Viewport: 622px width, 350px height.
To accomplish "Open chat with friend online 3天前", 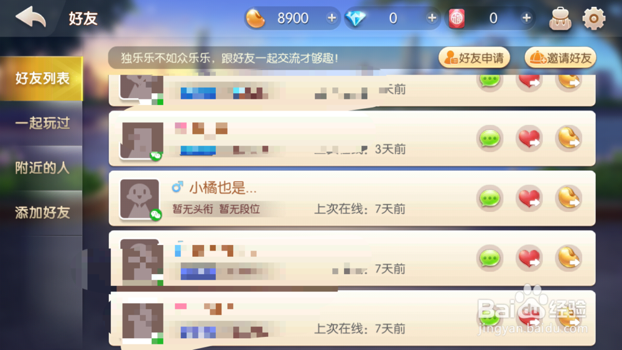I will [x=490, y=139].
